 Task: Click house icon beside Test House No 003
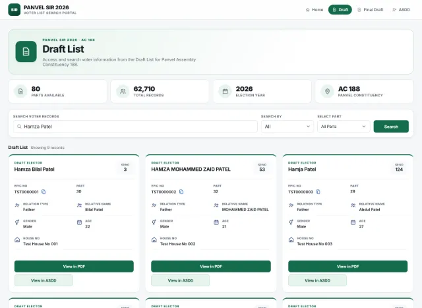coord(291,239)
